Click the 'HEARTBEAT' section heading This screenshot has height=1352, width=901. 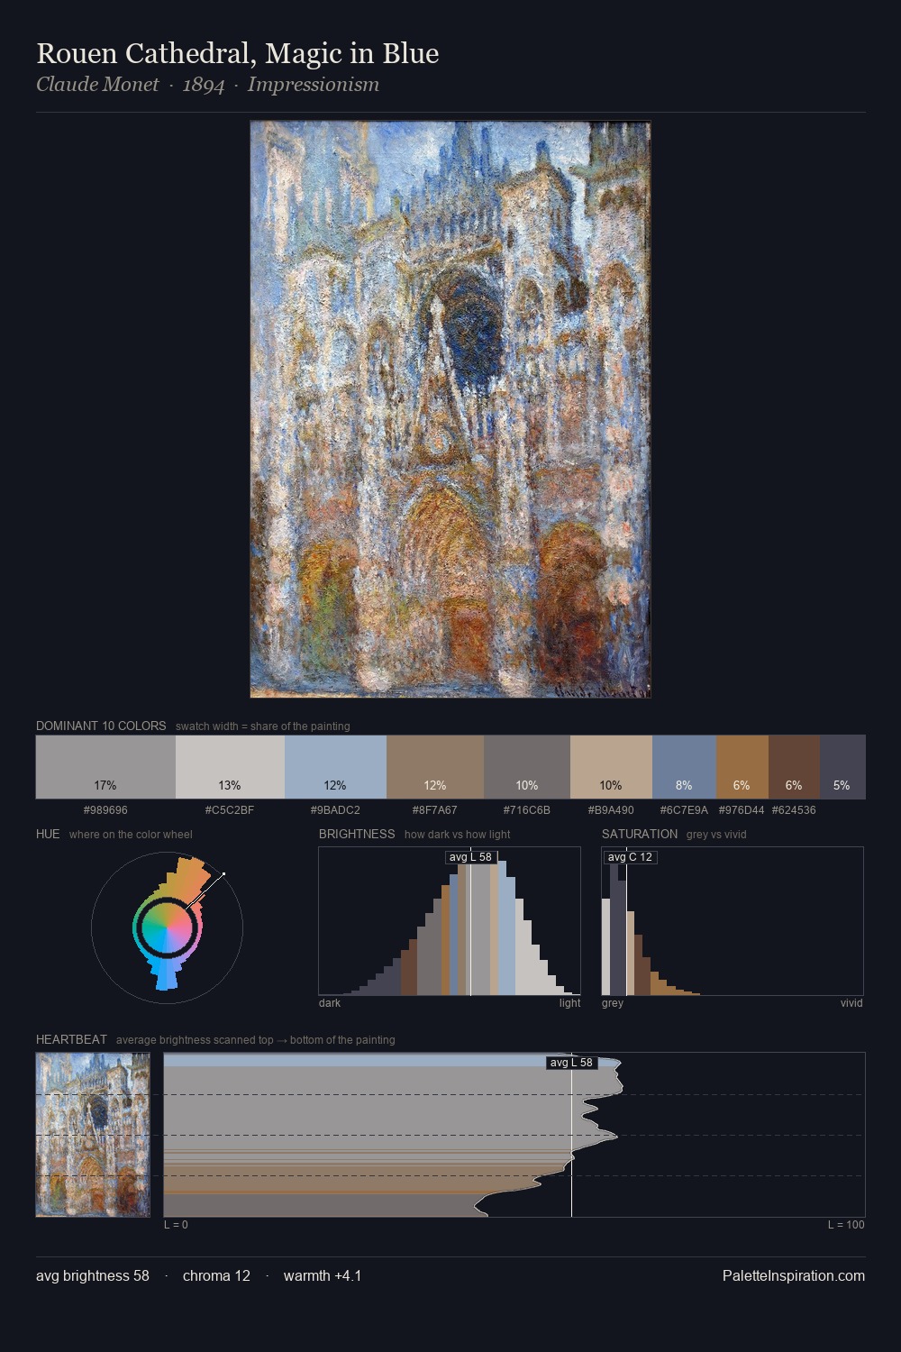pos(71,1039)
